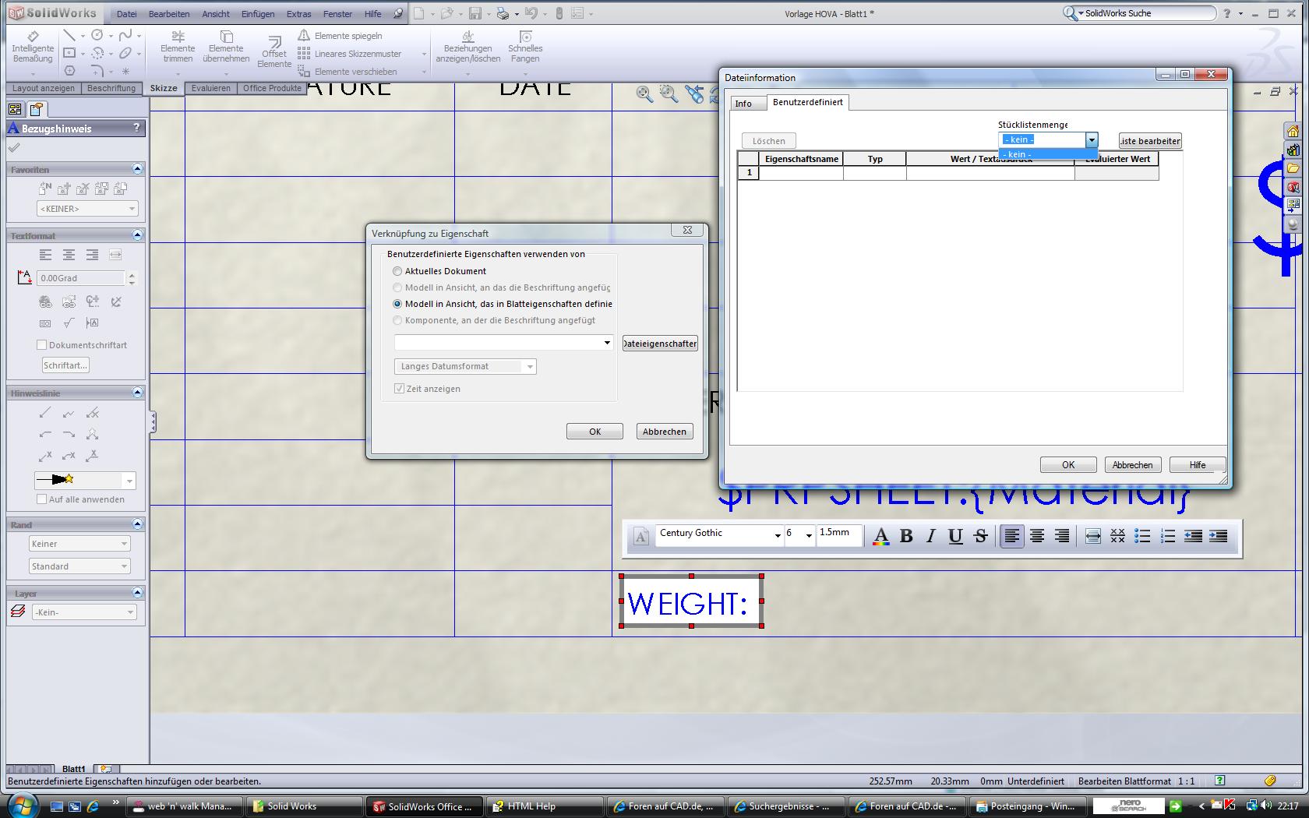Click Elemente spiegeln

[340, 36]
